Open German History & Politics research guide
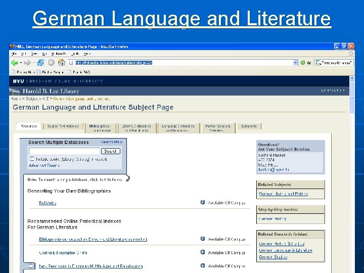364x273 pixels. (282, 244)
